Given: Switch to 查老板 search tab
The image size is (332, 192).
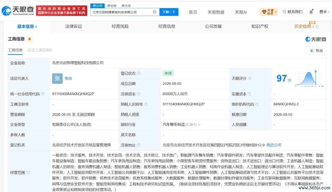Looking at the screenshot, I should point(112,5).
